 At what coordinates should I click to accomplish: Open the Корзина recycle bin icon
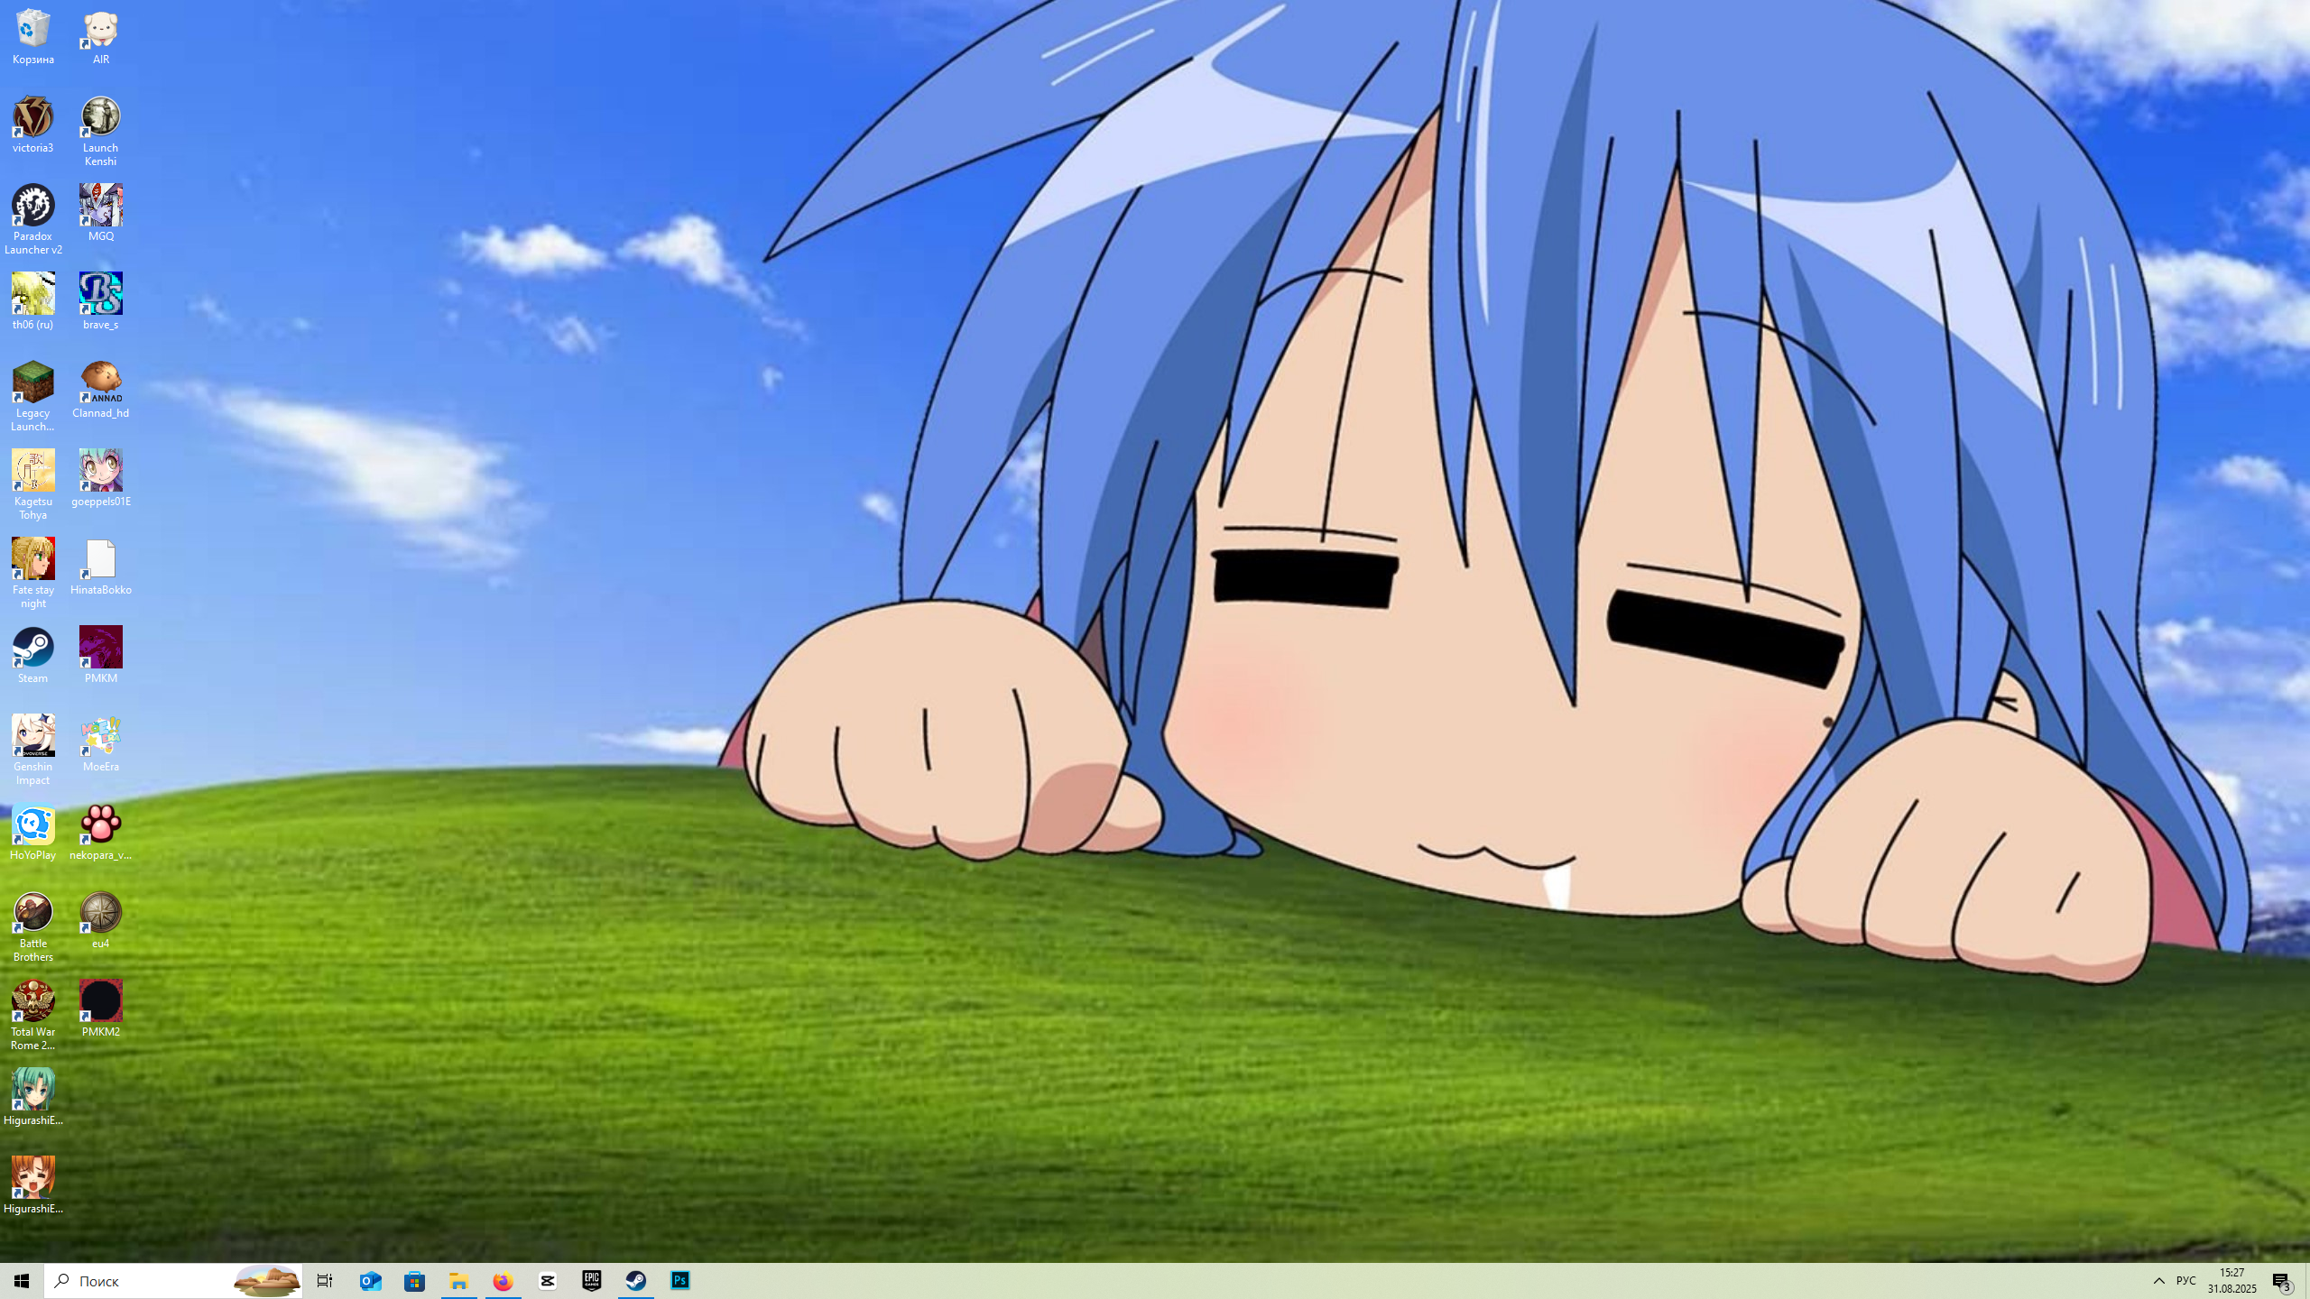[x=33, y=37]
